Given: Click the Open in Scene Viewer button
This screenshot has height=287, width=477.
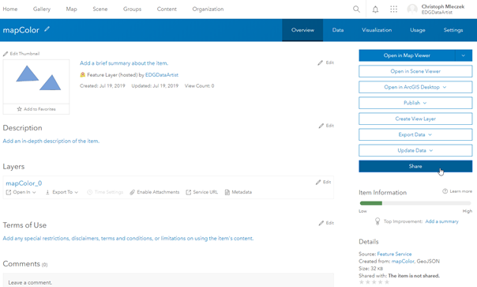Looking at the screenshot, I should [415, 71].
